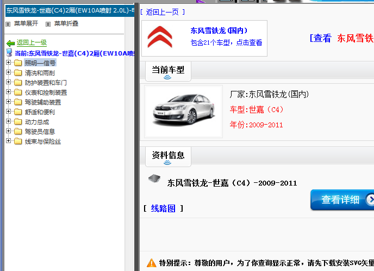The image size is (374, 271).
Task: Click the 菜单展开 menu option
Action: (26, 23)
